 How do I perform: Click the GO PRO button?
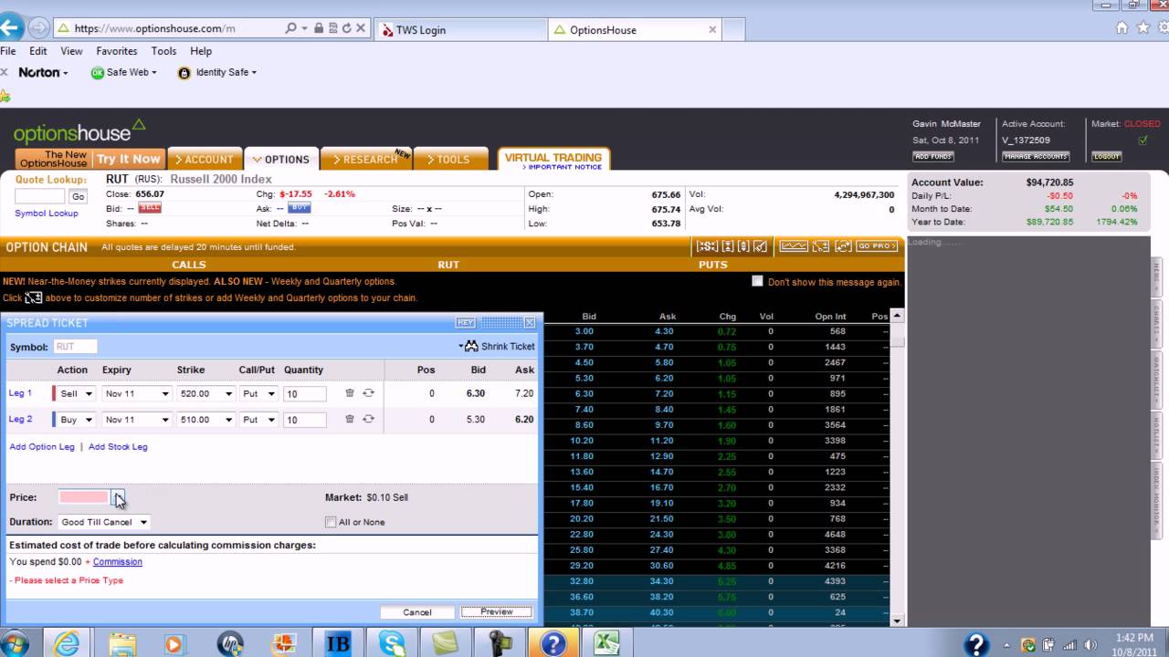coord(878,246)
